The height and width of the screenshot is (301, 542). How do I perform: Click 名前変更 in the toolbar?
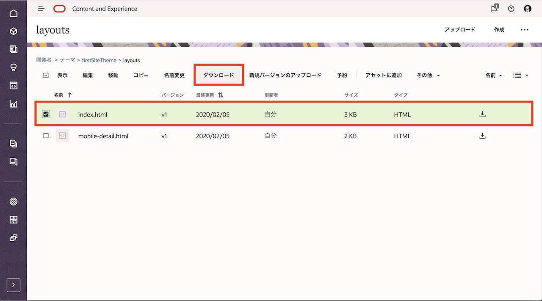coord(174,75)
